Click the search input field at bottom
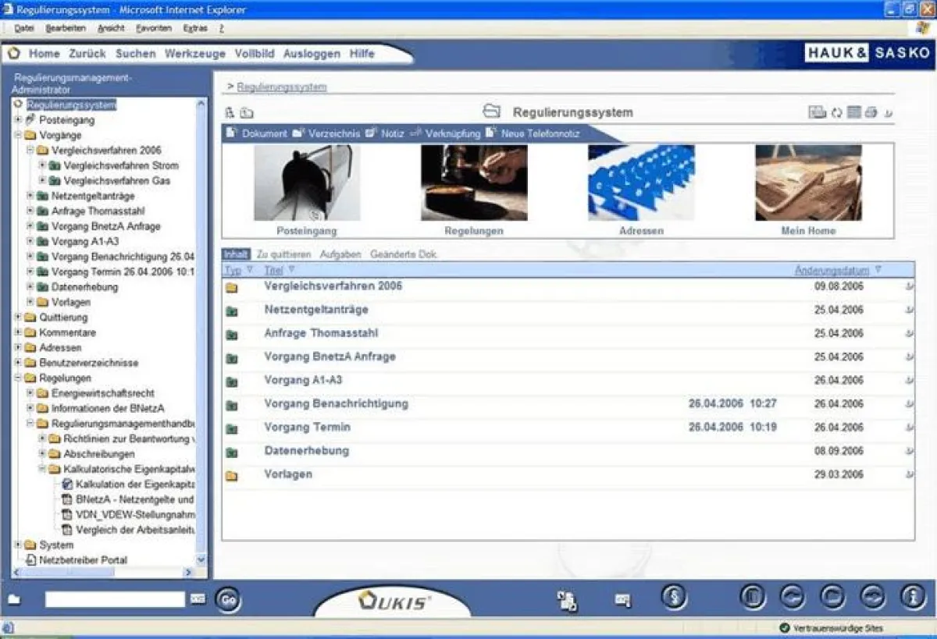Viewport: 937px width, 639px height. coord(115,599)
